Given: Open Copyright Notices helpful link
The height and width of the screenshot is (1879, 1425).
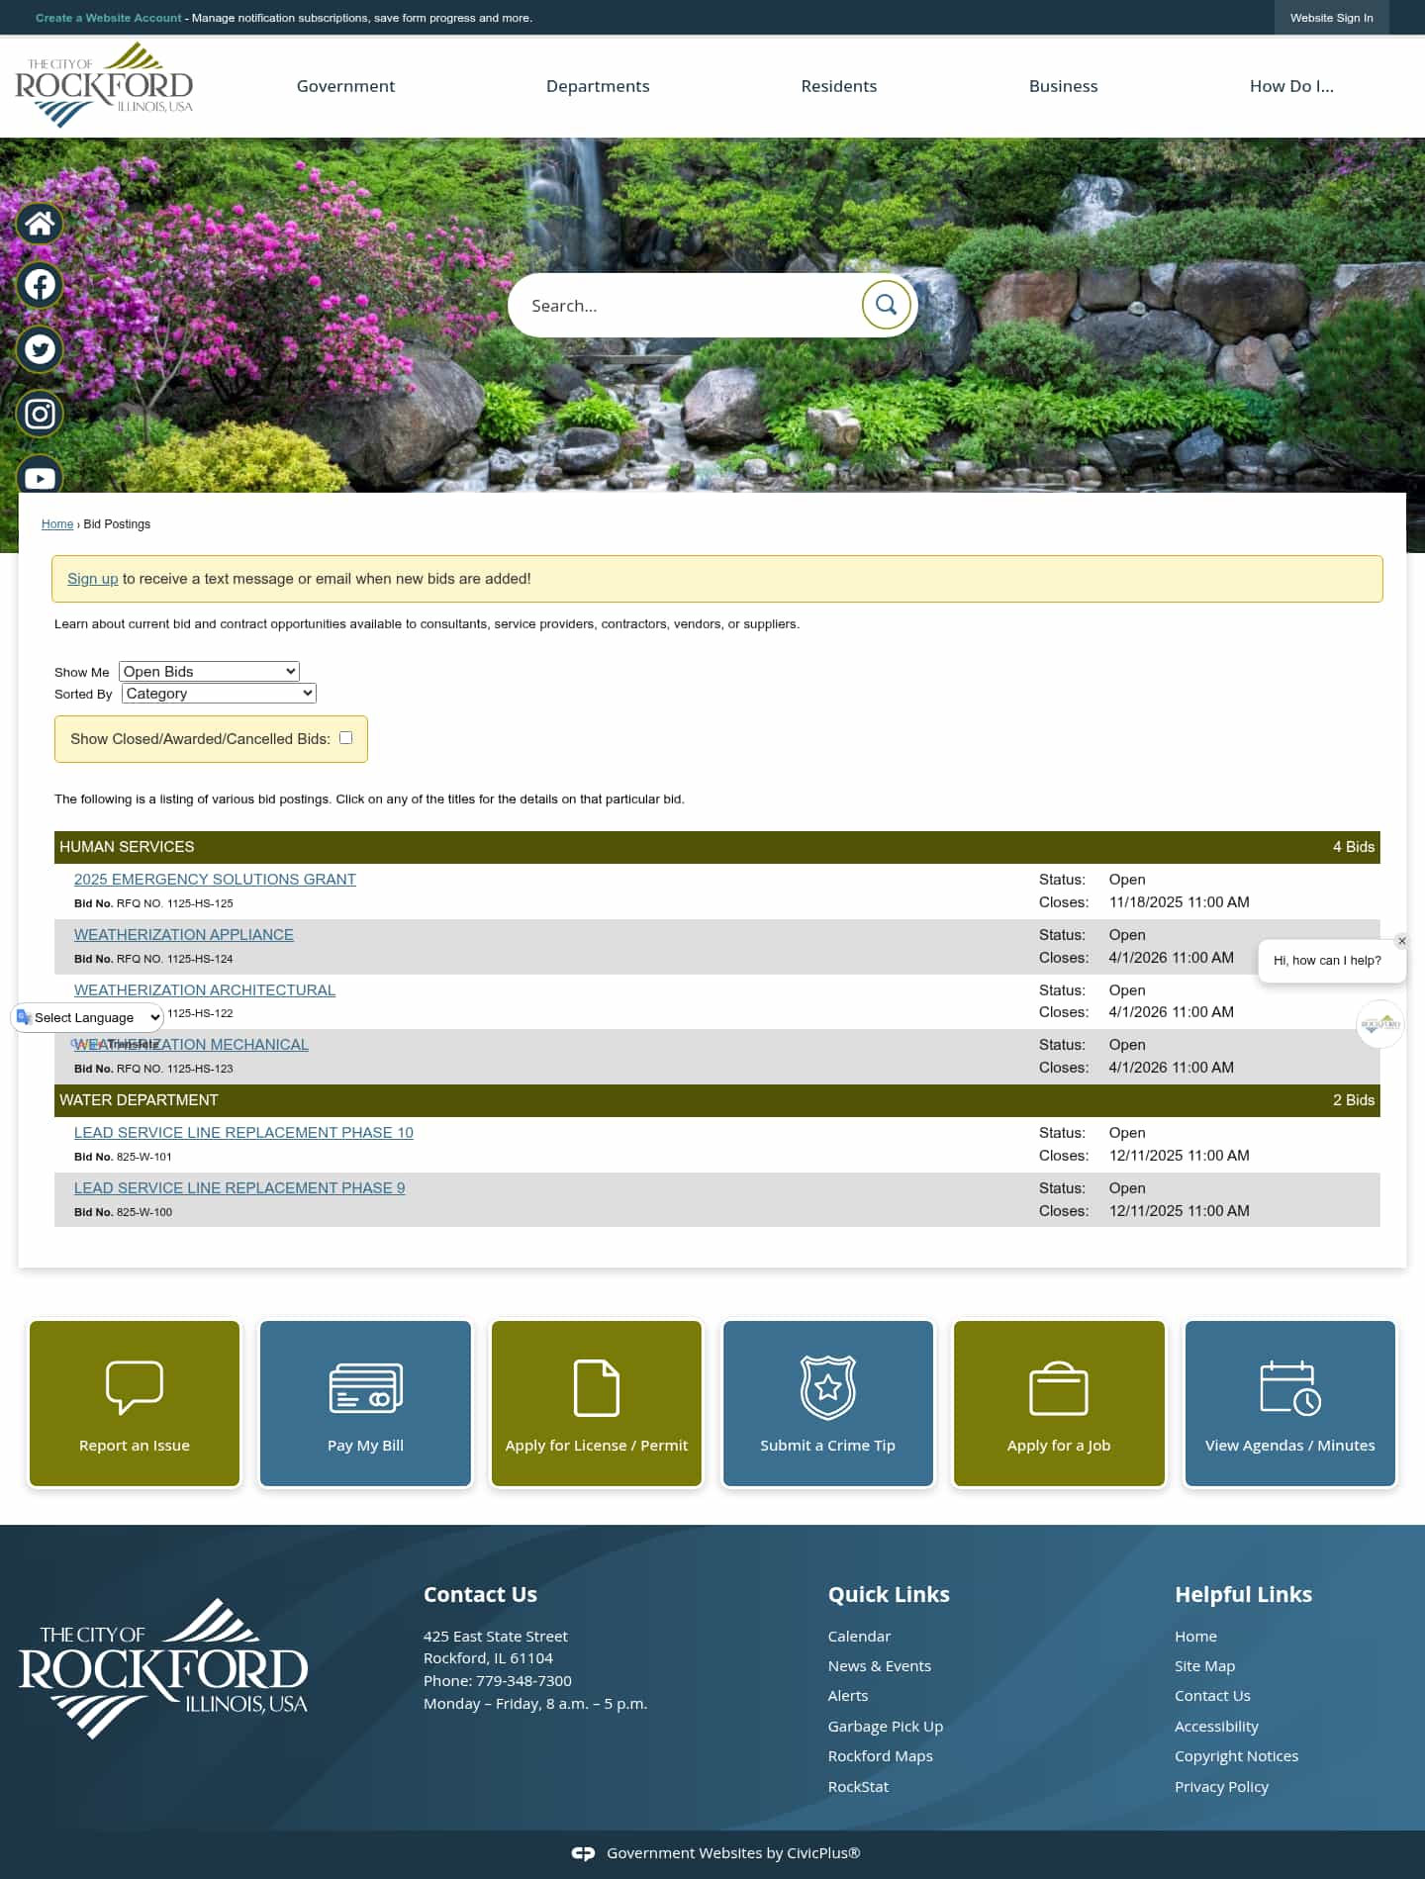Looking at the screenshot, I should (x=1236, y=1756).
